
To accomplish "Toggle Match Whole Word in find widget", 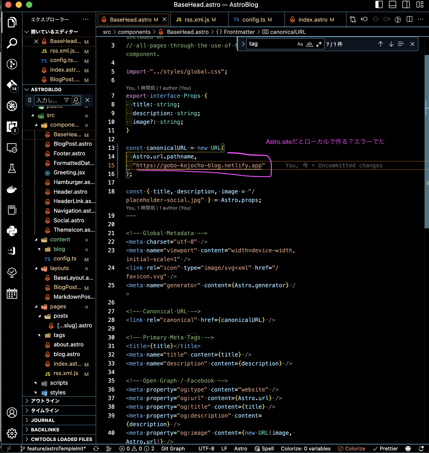I will (x=310, y=44).
